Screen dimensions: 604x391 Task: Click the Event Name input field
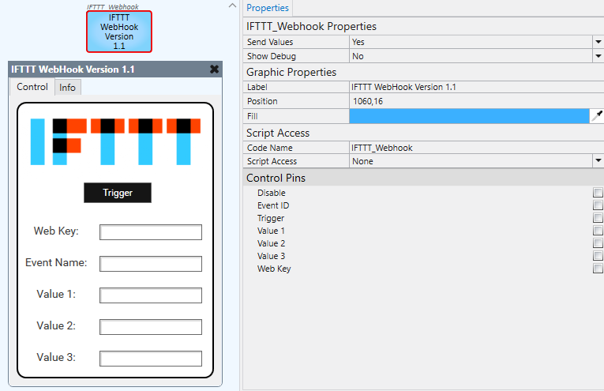pyautogui.click(x=151, y=264)
